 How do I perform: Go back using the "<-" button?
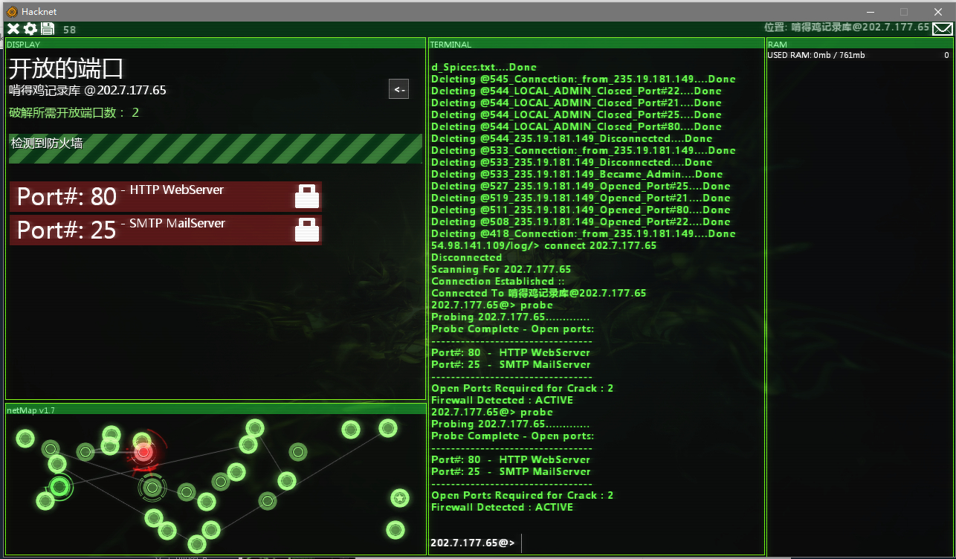click(x=399, y=89)
